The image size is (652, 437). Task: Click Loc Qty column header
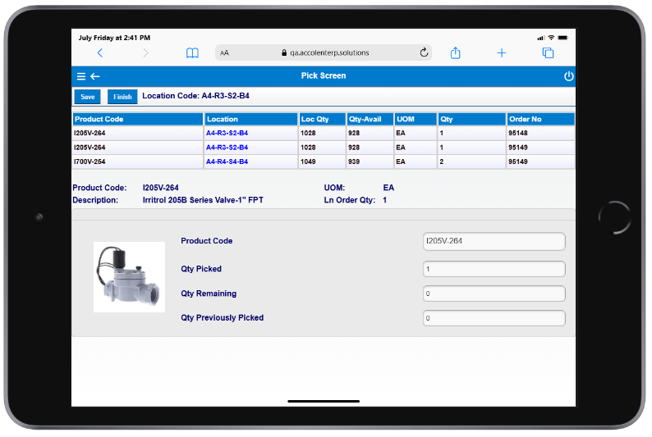[322, 119]
